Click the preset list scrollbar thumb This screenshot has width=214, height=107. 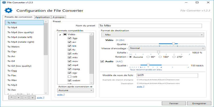[46, 39]
